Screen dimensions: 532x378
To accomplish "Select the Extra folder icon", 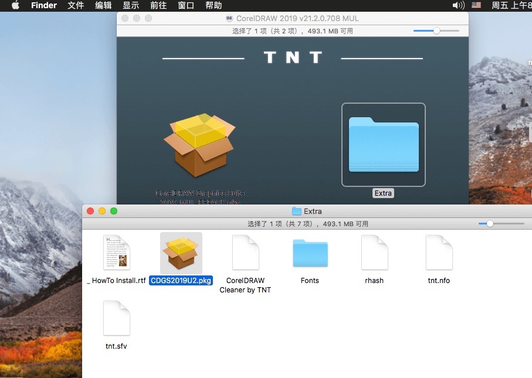I will coord(383,144).
